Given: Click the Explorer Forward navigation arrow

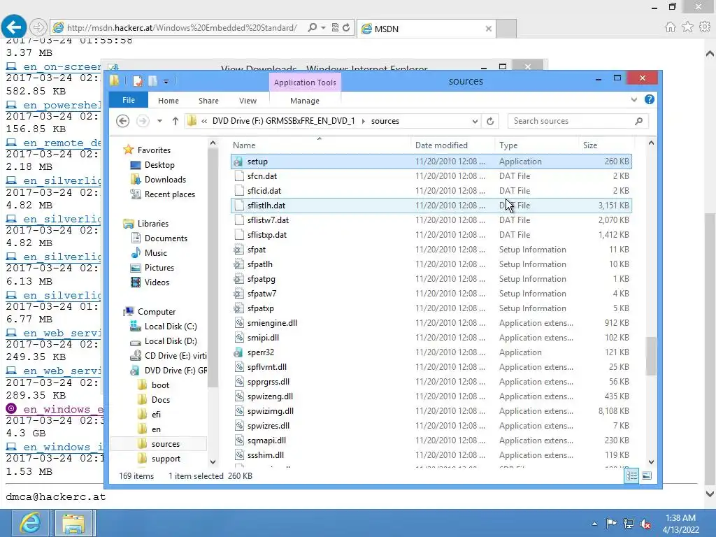Looking at the screenshot, I should 143,121.
